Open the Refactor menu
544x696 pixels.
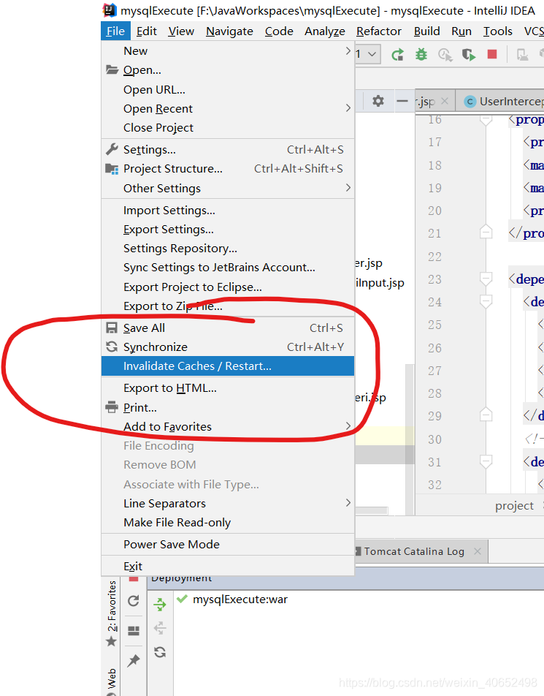[x=379, y=31]
